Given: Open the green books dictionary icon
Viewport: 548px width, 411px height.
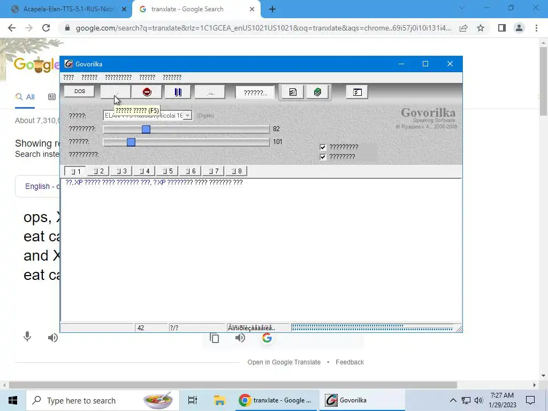Looking at the screenshot, I should (317, 92).
